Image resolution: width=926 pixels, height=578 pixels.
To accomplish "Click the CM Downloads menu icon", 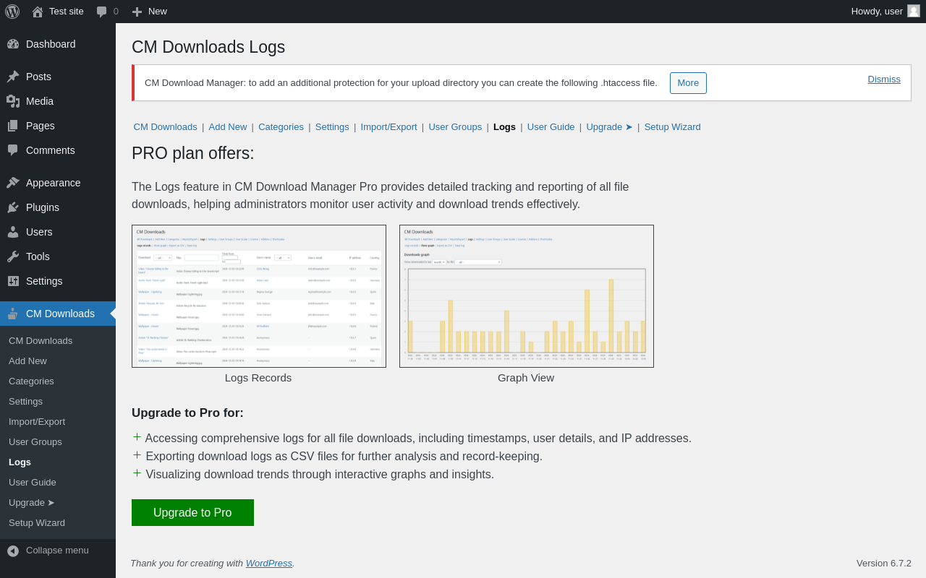I will [13, 314].
